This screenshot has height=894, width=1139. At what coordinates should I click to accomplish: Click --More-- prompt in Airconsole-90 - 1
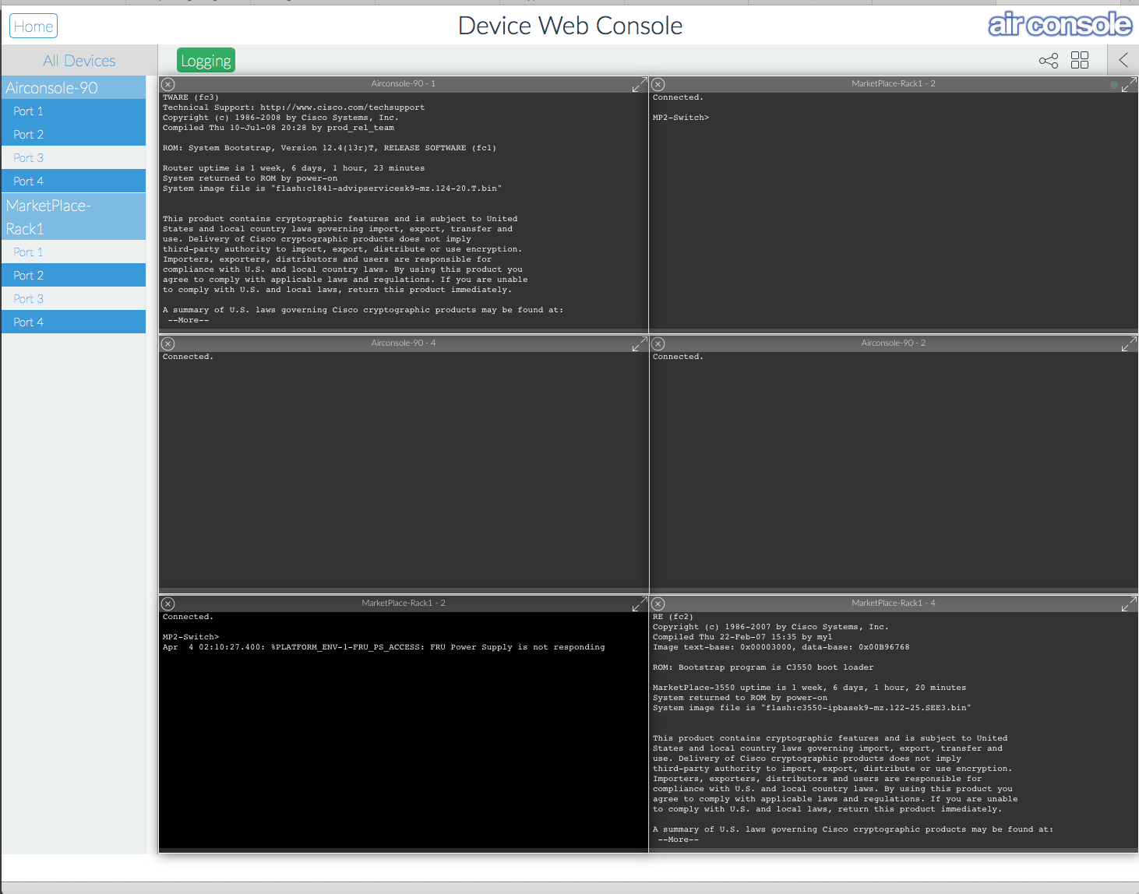click(x=188, y=320)
